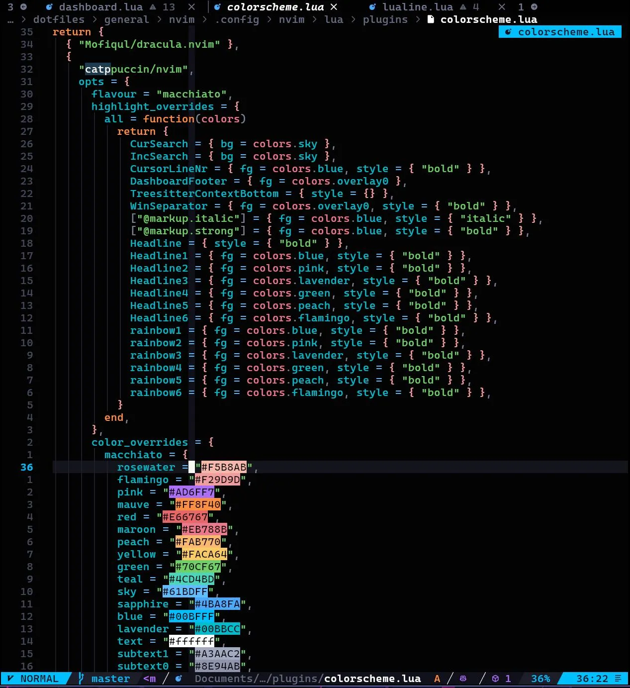
Task: Click the package cube icon in statusline
Action: (x=495, y=679)
